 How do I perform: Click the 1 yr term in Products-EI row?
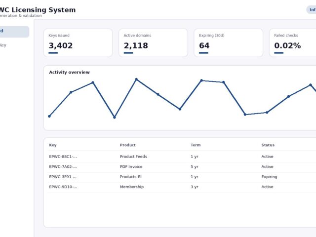[x=195, y=177]
